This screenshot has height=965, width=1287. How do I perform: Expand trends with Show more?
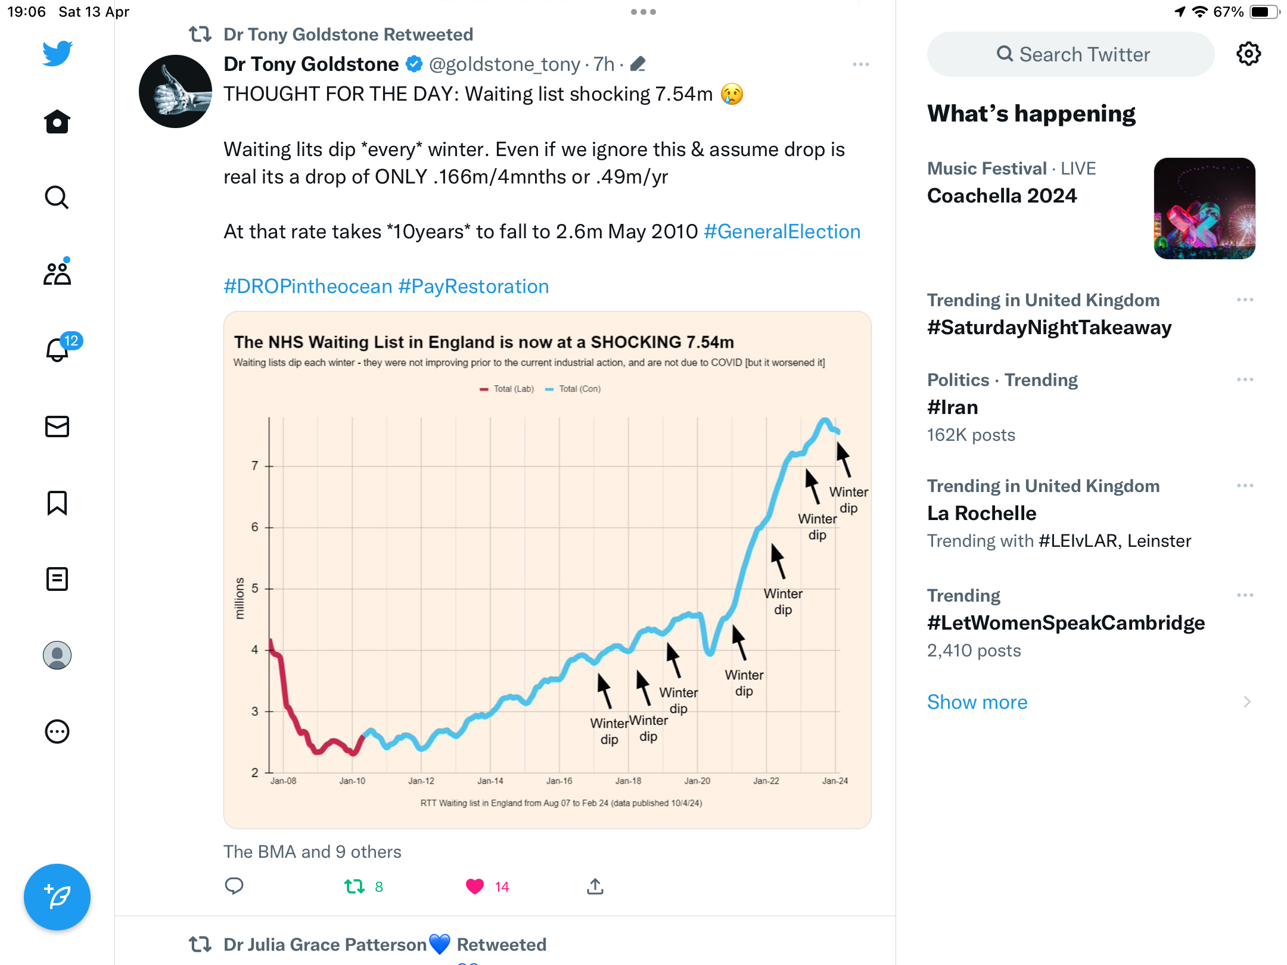click(x=977, y=702)
